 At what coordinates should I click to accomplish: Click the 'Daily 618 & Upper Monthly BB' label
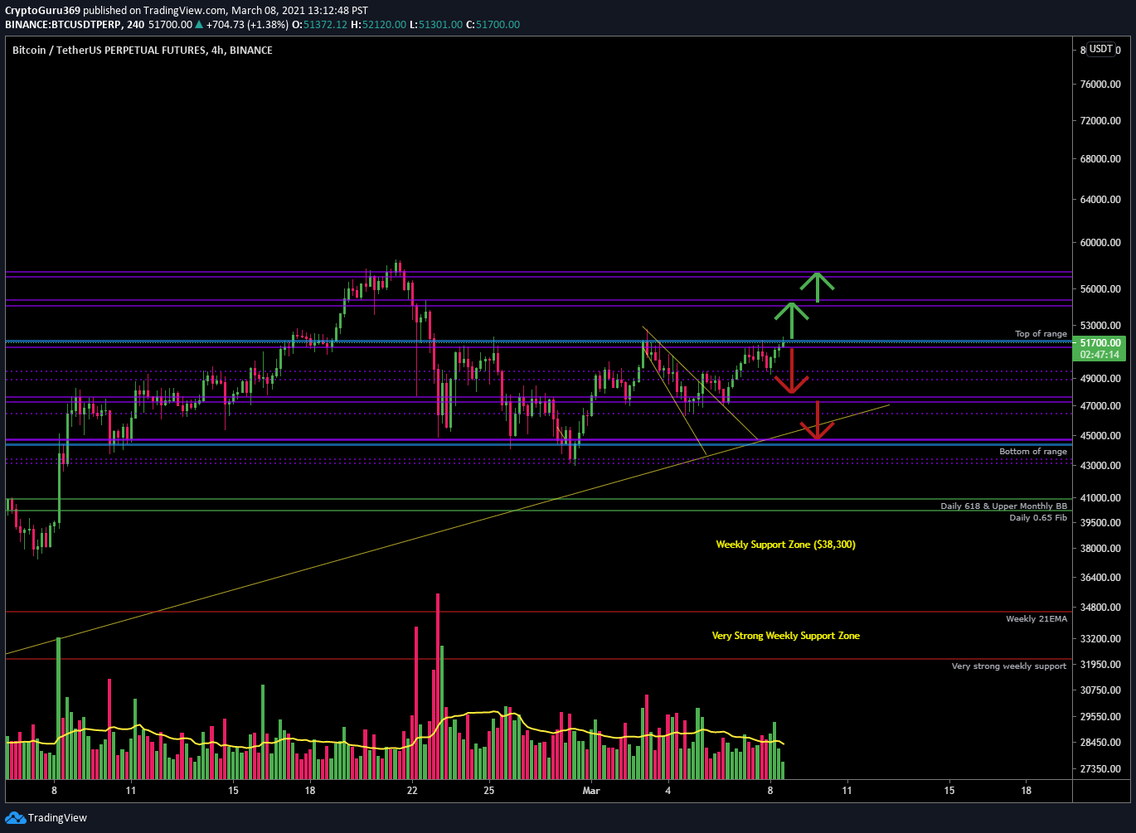tap(1003, 506)
